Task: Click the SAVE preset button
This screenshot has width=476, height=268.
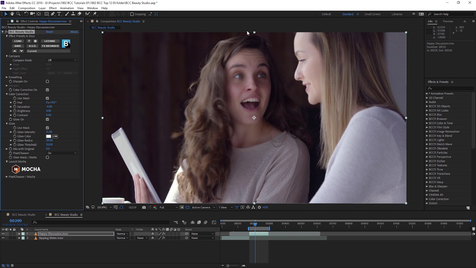Action: coord(17,46)
